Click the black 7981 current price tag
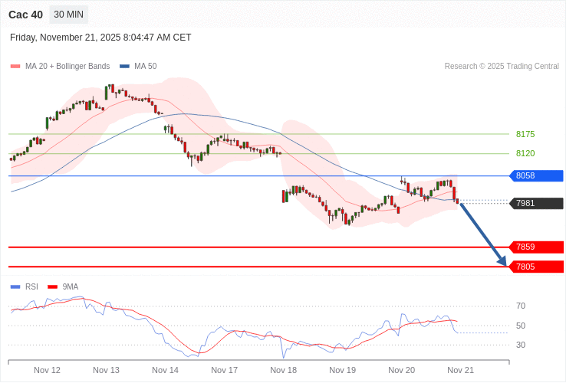This screenshot has width=566, height=383. tap(536, 203)
